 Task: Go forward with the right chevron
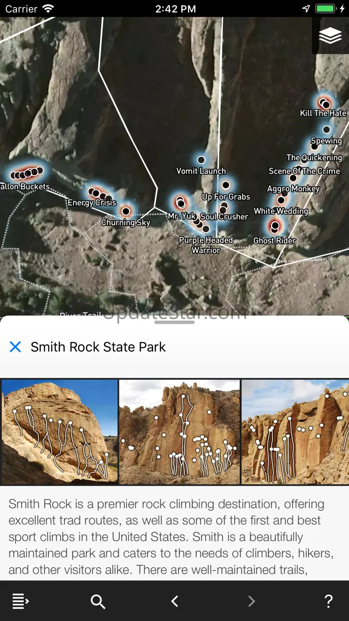[251, 601]
